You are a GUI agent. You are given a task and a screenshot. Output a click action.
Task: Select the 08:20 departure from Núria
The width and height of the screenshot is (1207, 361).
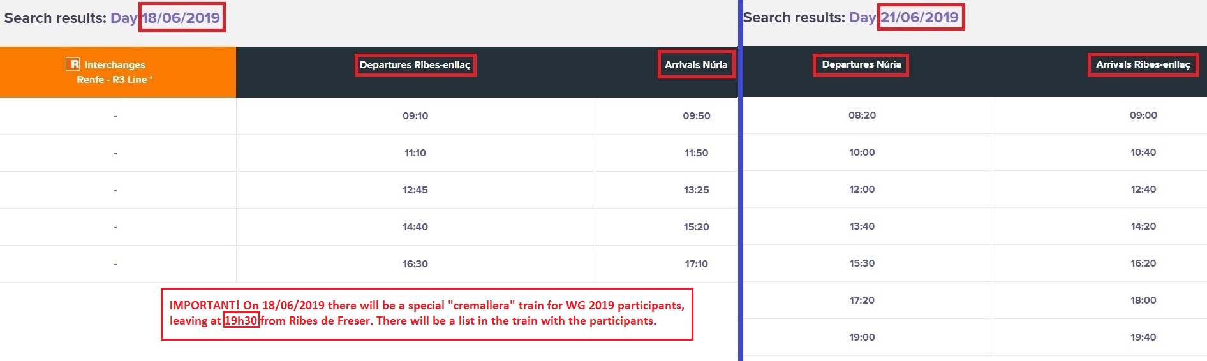[862, 115]
